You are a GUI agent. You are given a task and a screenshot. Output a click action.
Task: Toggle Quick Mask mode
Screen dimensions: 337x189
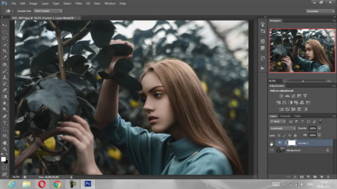coord(5,168)
